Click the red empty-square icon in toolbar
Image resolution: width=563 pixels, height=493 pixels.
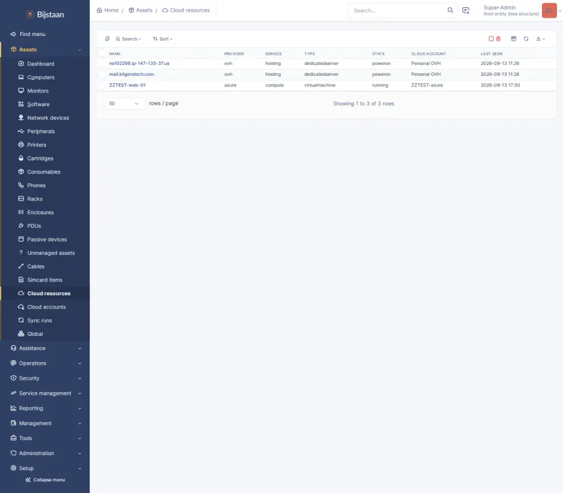(491, 39)
